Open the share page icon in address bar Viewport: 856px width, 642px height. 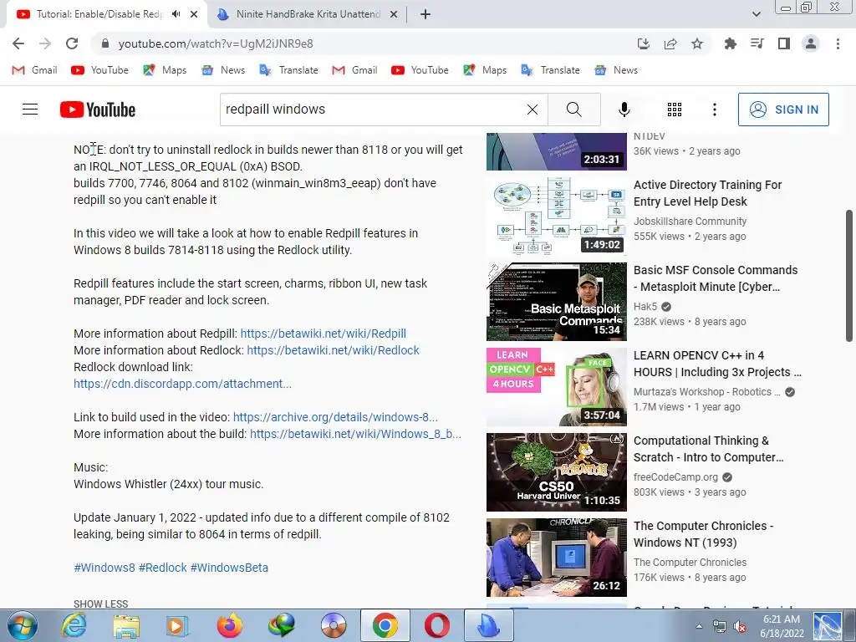(x=670, y=43)
